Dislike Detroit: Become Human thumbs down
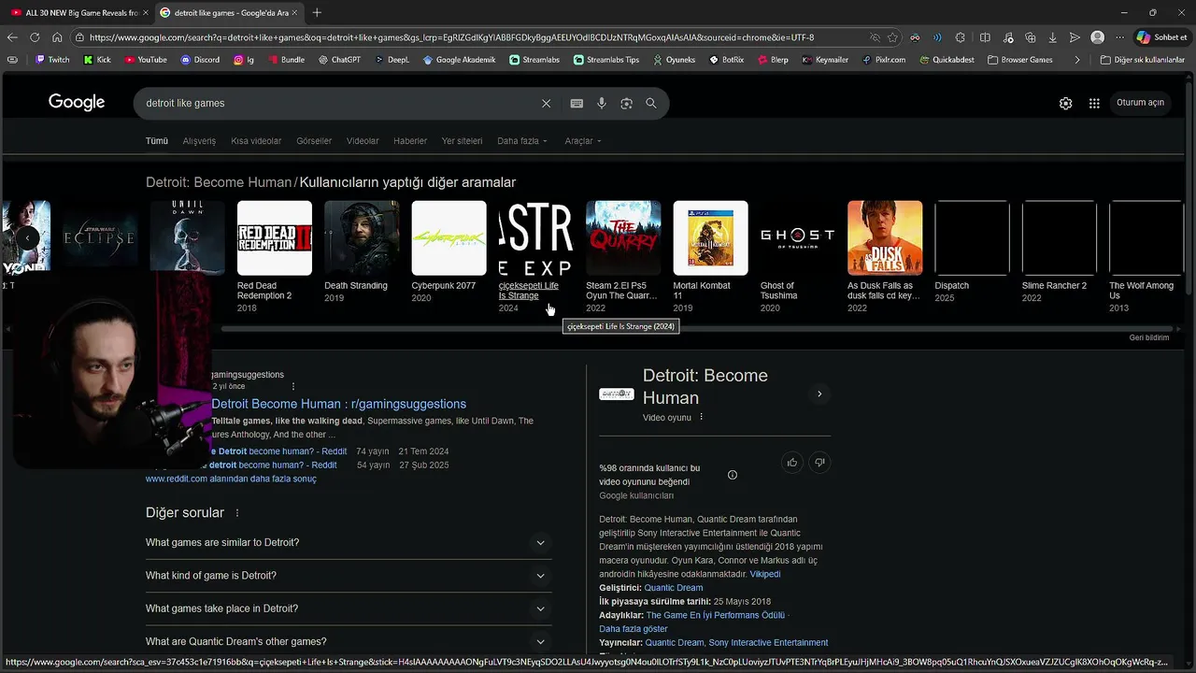Viewport: 1196px width, 673px height. [x=819, y=462]
